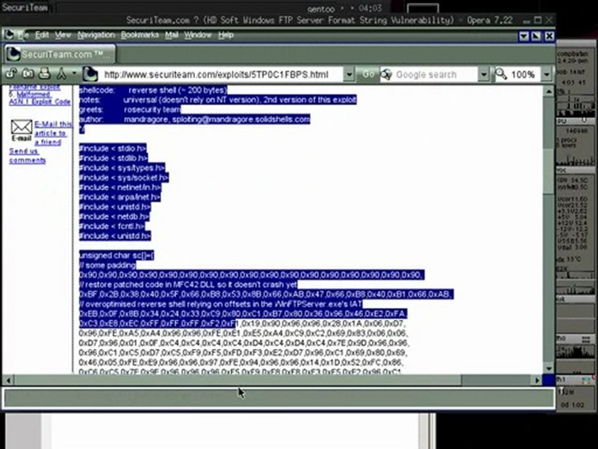Click the padlock security icon in toolbar
Image resolution: width=598 pixels, height=449 pixels.
coord(11,74)
